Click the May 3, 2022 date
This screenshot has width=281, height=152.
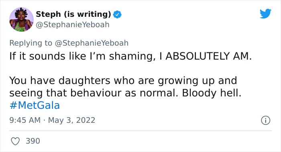[x=71, y=120]
